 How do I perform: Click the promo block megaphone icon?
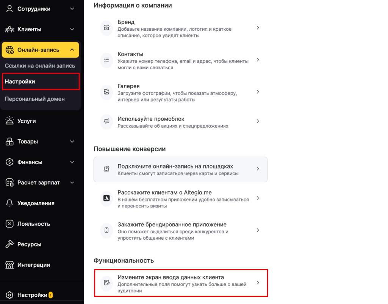point(106,121)
